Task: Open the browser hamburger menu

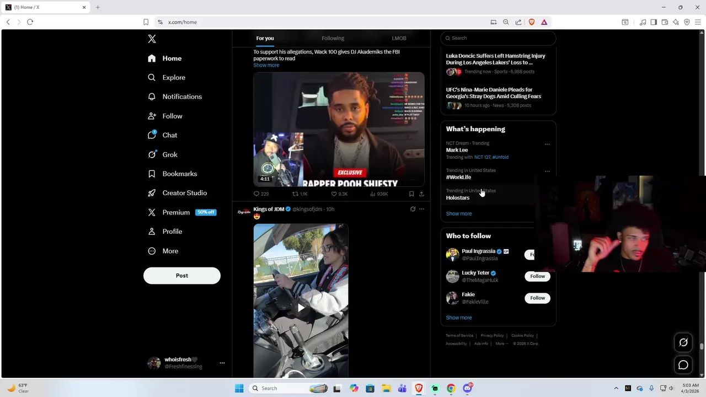Action: [x=698, y=22]
